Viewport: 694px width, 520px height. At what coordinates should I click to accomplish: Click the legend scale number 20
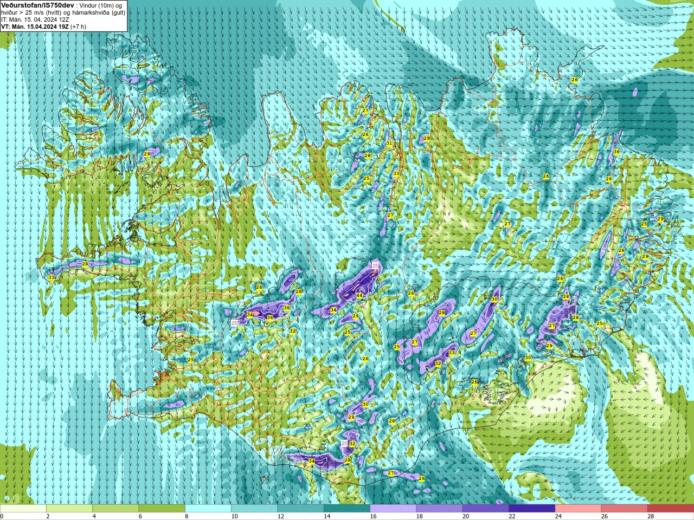point(466,516)
